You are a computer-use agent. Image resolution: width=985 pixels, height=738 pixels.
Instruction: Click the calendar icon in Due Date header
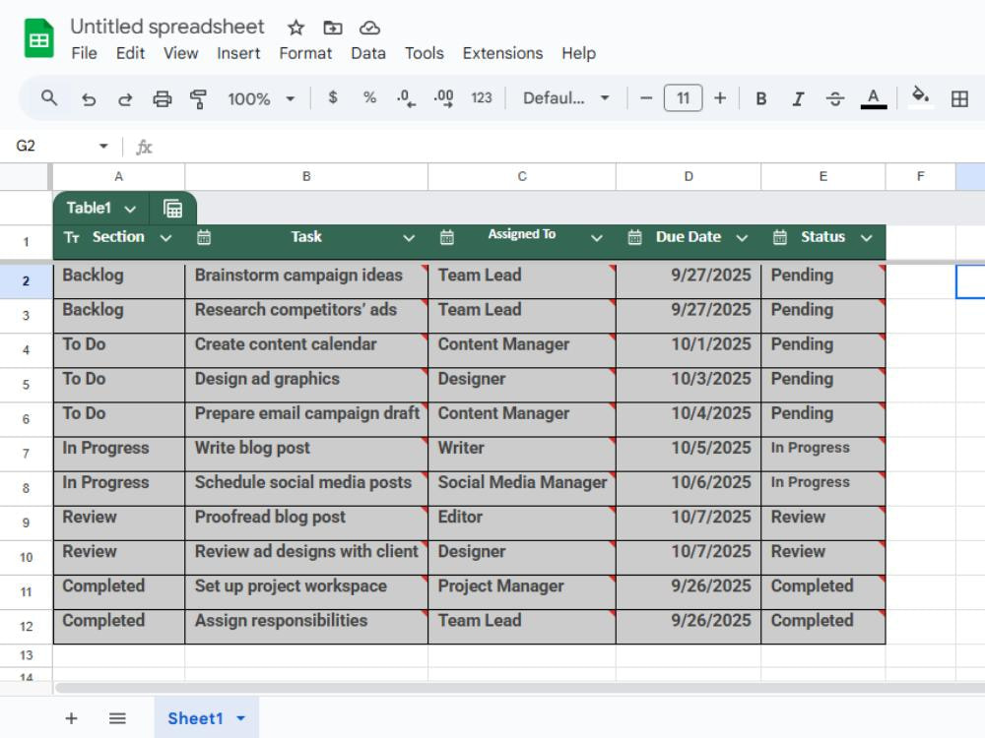click(634, 237)
